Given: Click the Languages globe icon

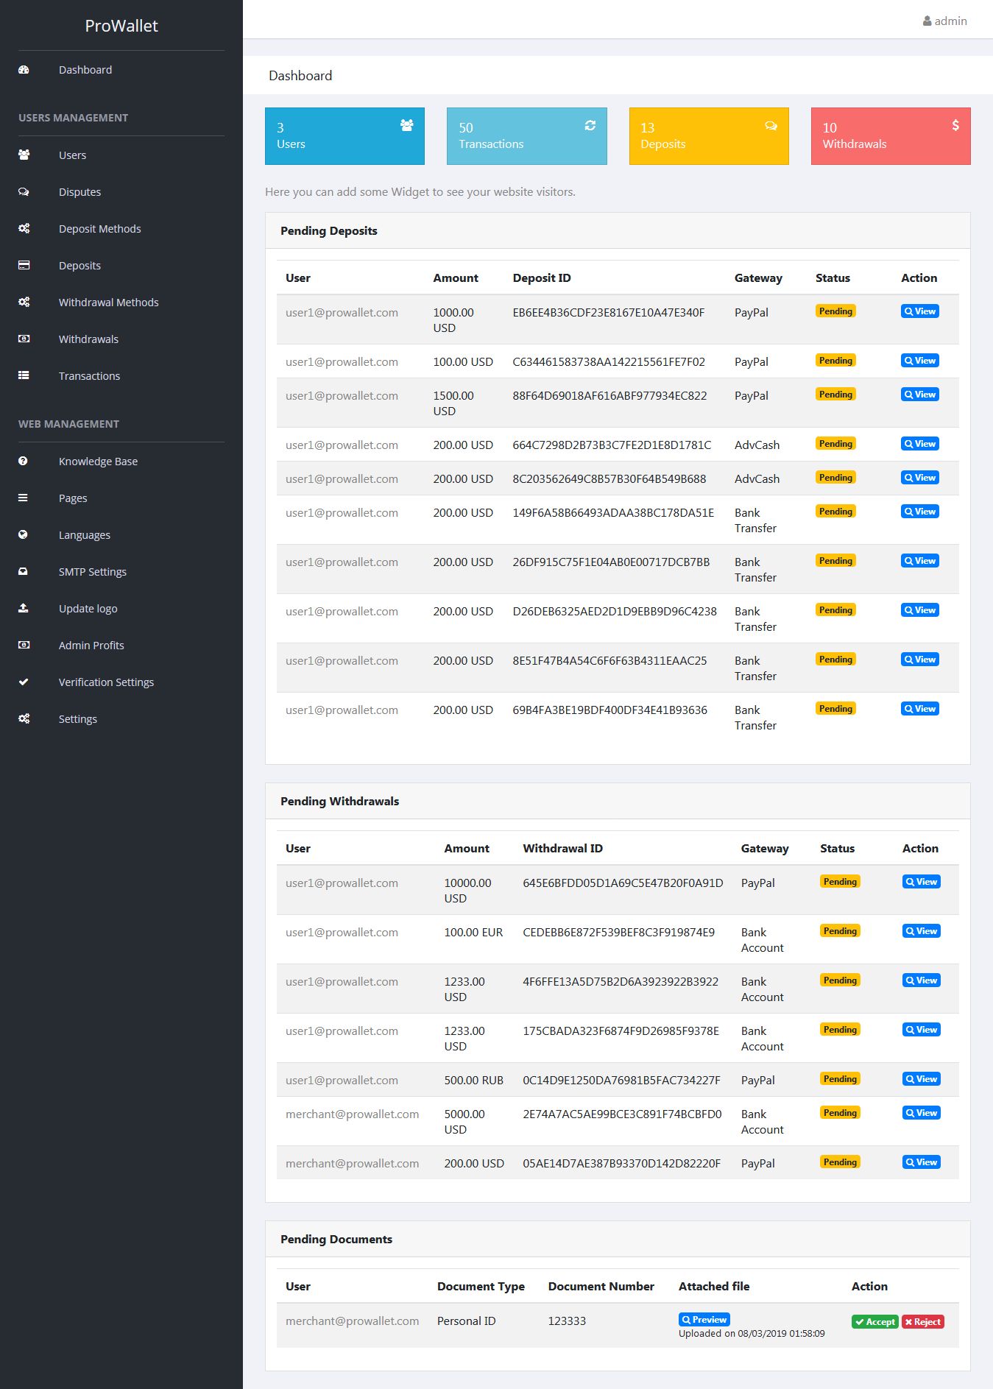Looking at the screenshot, I should point(23,535).
